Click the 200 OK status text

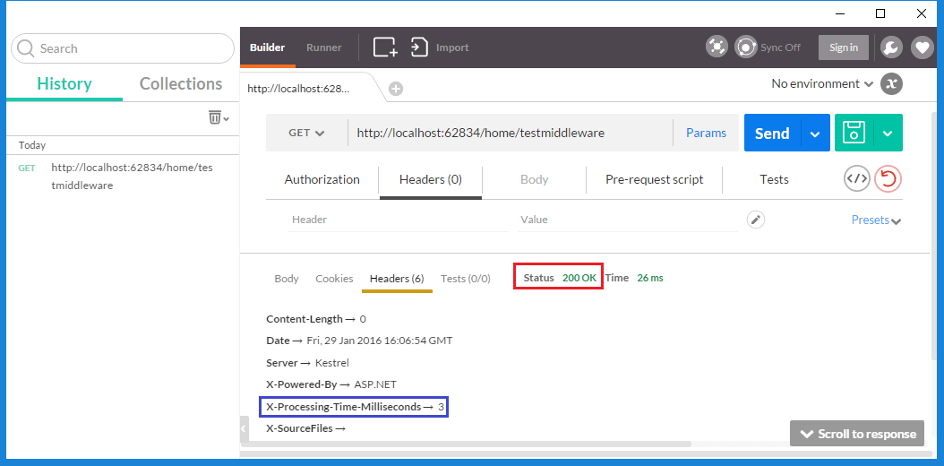coord(579,278)
